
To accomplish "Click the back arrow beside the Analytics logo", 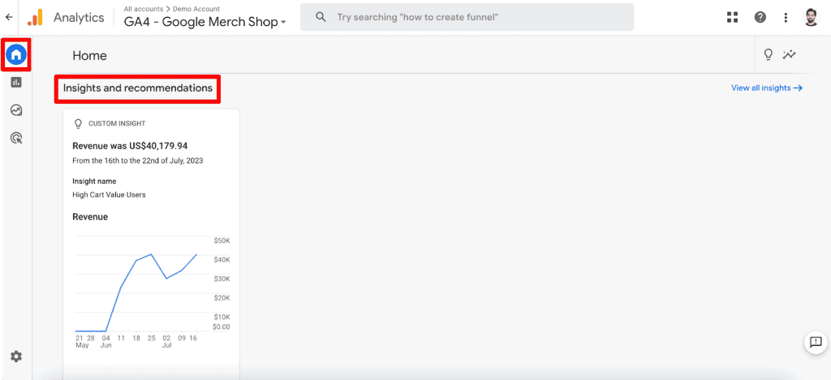I will pos(9,18).
